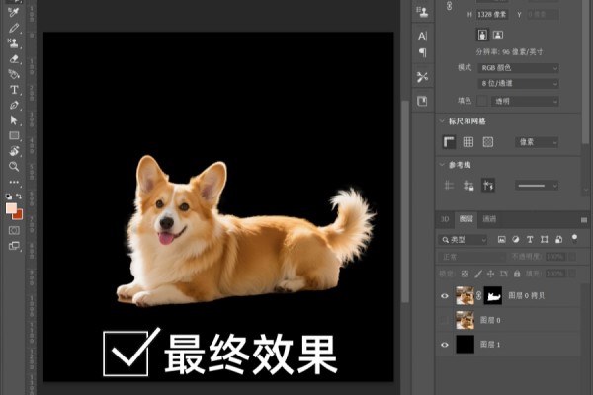The height and width of the screenshot is (395, 593).
Task: Open the crossed-tools panel icon in dock
Action: pos(422,77)
